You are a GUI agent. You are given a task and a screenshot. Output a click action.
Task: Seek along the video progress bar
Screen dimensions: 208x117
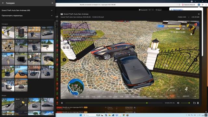[114, 103]
